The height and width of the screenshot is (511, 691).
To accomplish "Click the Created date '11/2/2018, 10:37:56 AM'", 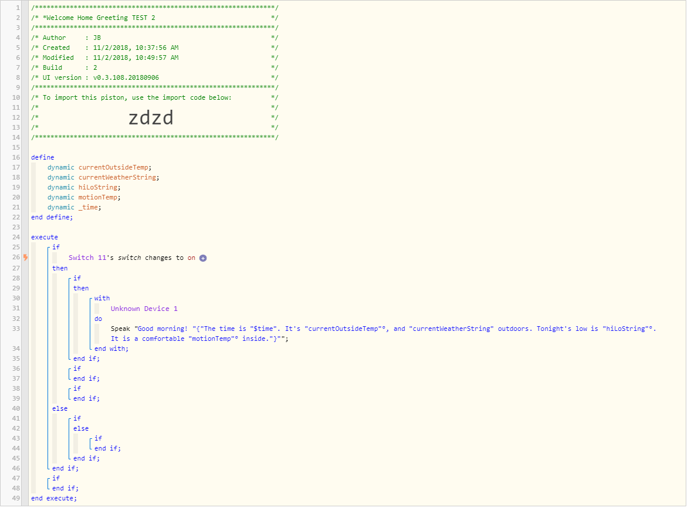I will point(137,48).
